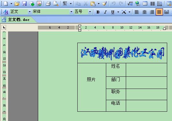The image size is (172, 121).
Task: Select the WordArt company title
Action: point(123,53)
